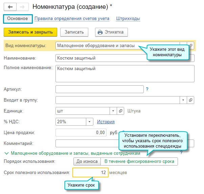Go back with the left arrow button

[10, 7]
